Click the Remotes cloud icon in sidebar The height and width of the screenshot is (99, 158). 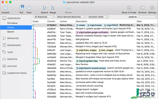[4, 59]
